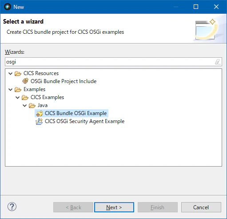This screenshot has width=227, height=219.
Task: Click the CICS OSGi Security Agent Example icon
Action: pos(39,121)
